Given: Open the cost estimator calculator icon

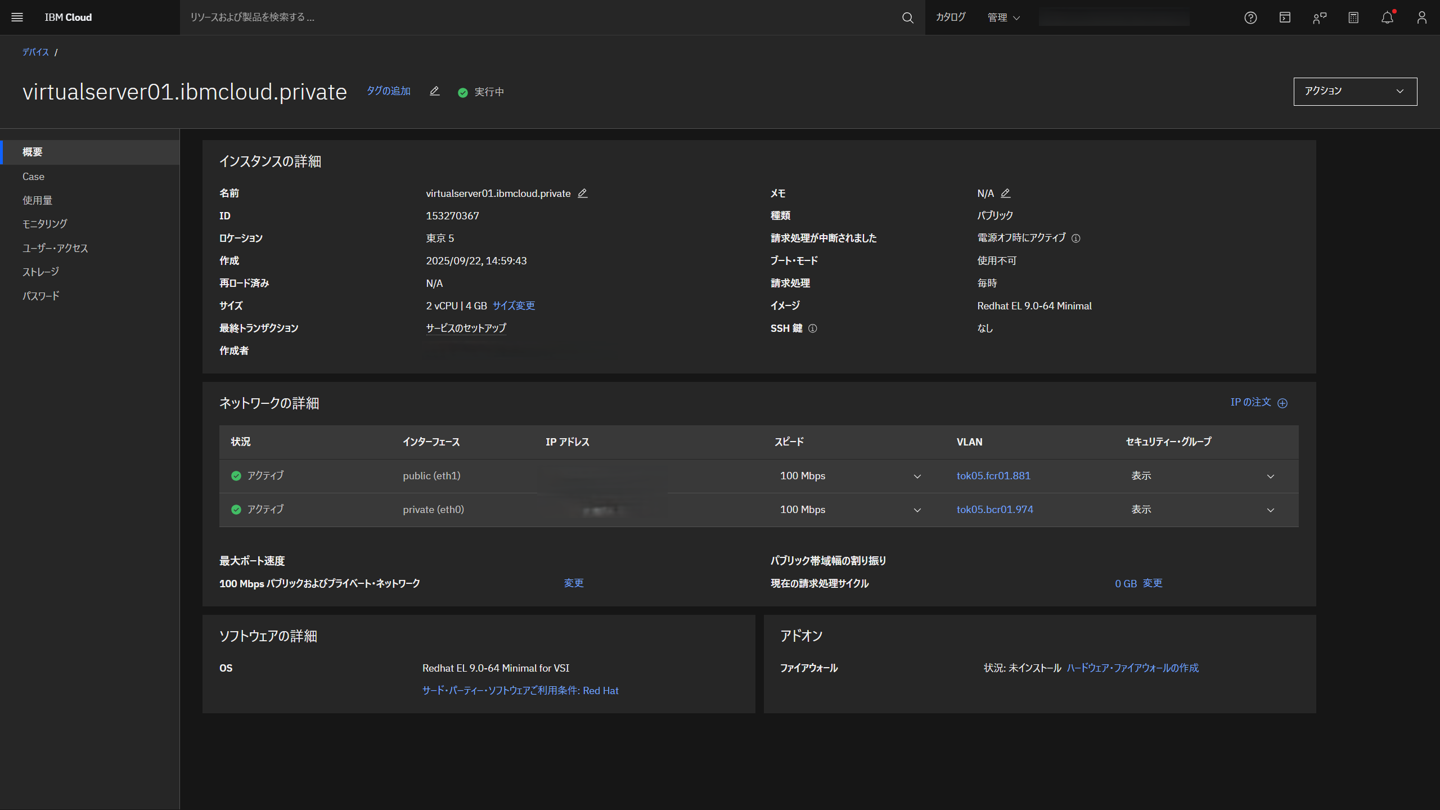Looking at the screenshot, I should tap(1353, 17).
